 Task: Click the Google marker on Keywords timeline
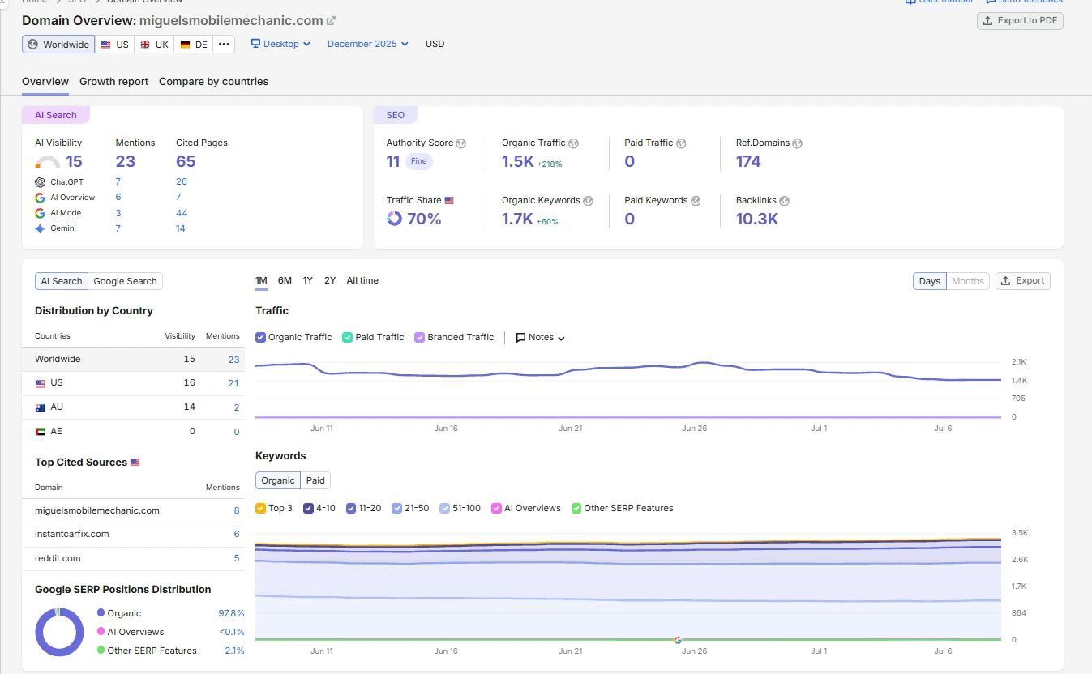click(x=678, y=640)
